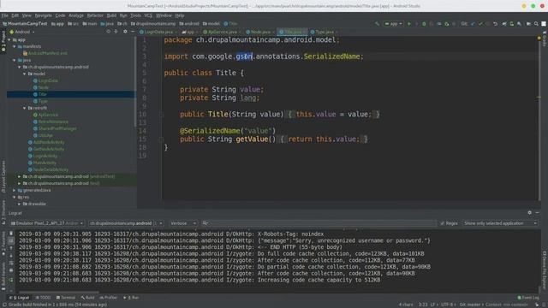Open the app run configuration dropdown
This screenshot has height=308, width=548.
click(x=393, y=24)
